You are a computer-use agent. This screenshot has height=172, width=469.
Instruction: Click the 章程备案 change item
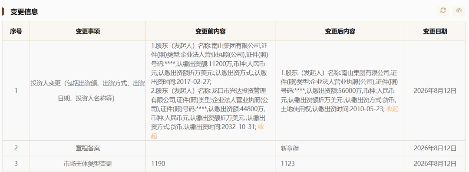pyautogui.click(x=88, y=148)
